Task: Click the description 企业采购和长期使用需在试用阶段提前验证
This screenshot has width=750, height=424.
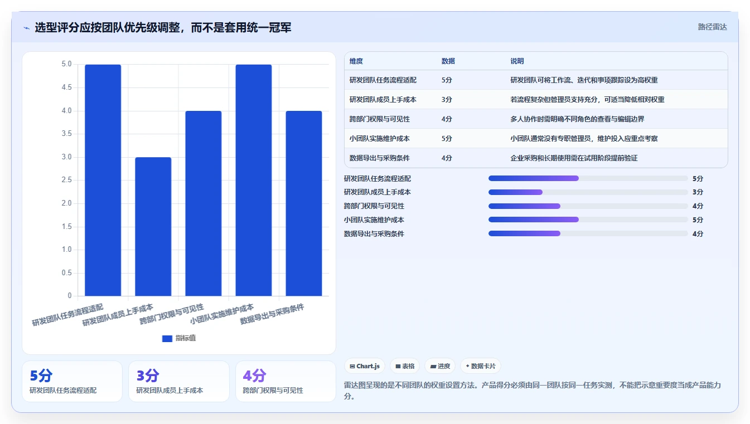Action: tap(574, 158)
